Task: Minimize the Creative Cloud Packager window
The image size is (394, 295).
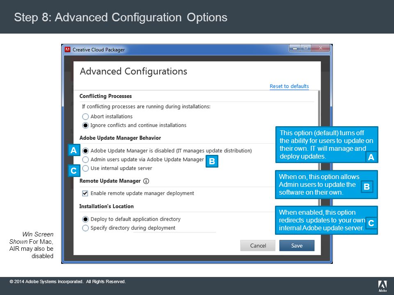Action: (295, 48)
